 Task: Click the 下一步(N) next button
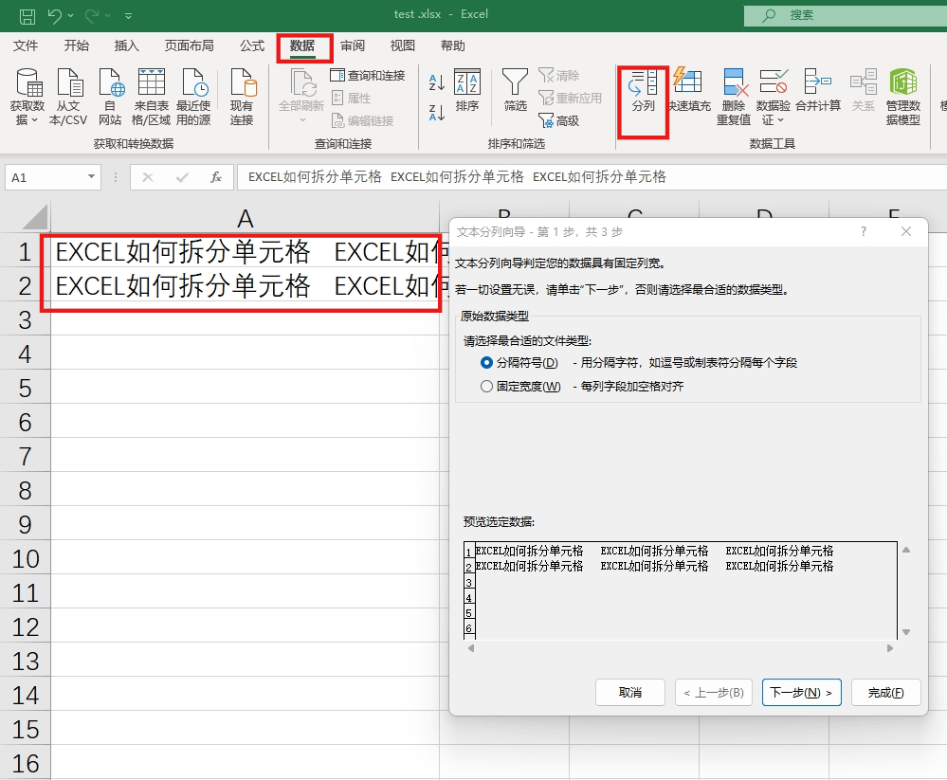[801, 693]
